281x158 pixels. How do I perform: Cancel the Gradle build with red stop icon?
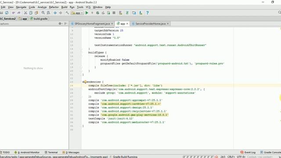click(216, 157)
